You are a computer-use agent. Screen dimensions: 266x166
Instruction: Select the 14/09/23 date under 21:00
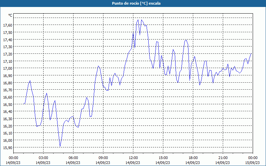(x=223, y=163)
